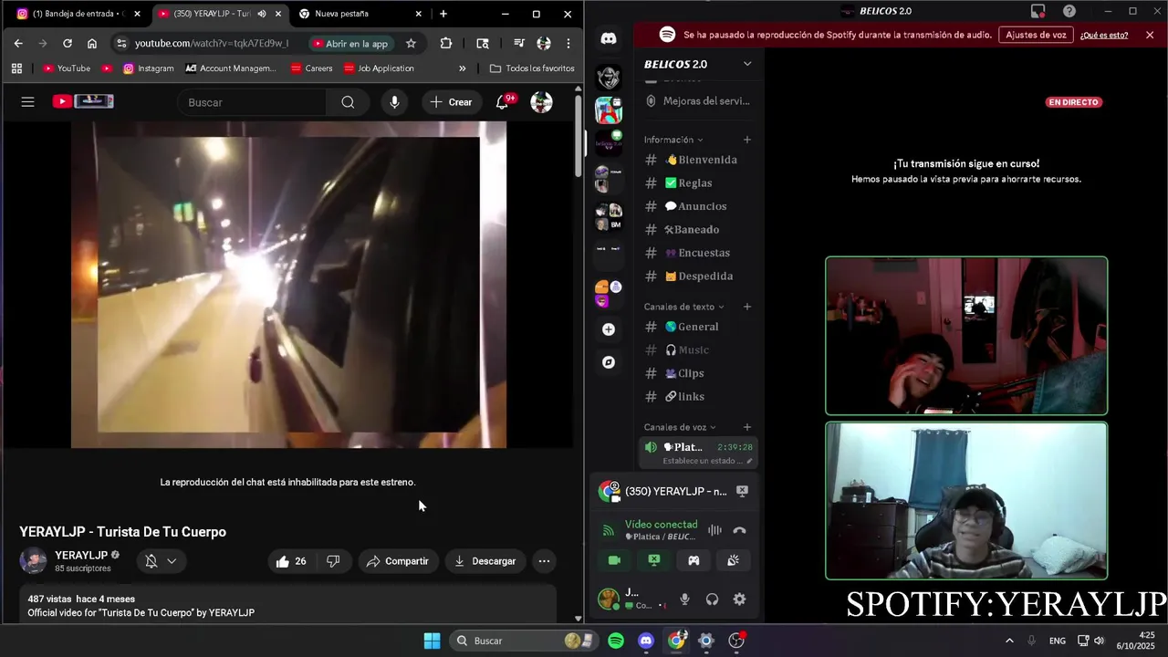Viewport: 1168px width, 657px height.
Task: Open more actions ellipsis under video
Action: (x=544, y=561)
